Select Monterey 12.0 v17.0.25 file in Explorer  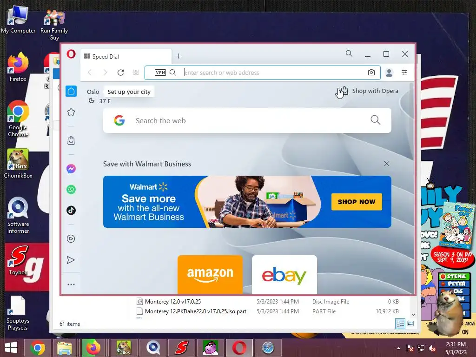[x=173, y=301]
